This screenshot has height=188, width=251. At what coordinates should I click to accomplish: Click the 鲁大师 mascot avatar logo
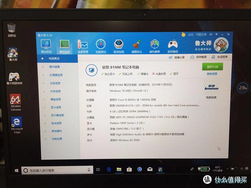pos(221,45)
